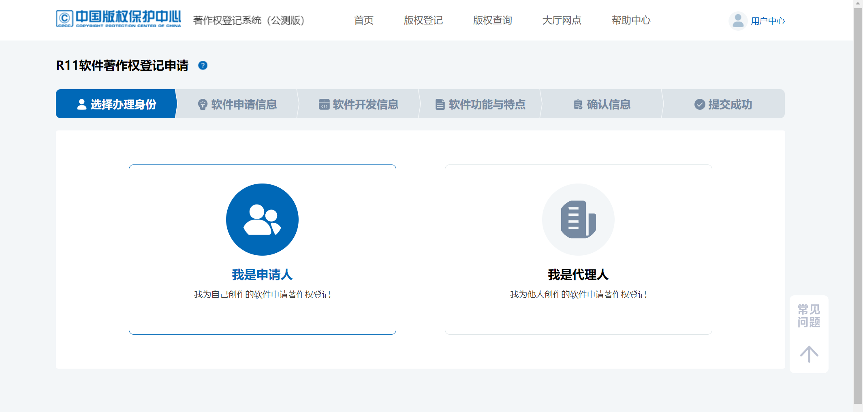Open 版权查询 in the navigation bar
863x412 pixels.
pyautogui.click(x=493, y=20)
